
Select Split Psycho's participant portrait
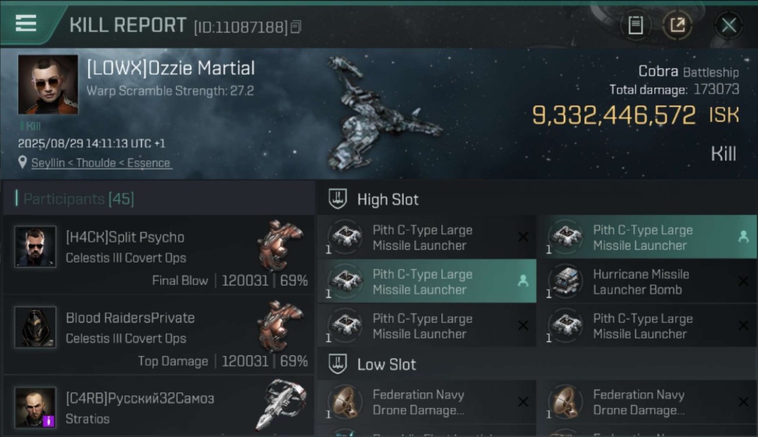[36, 247]
